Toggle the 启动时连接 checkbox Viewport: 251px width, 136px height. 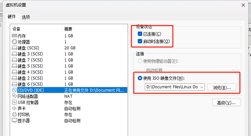(x=140, y=41)
